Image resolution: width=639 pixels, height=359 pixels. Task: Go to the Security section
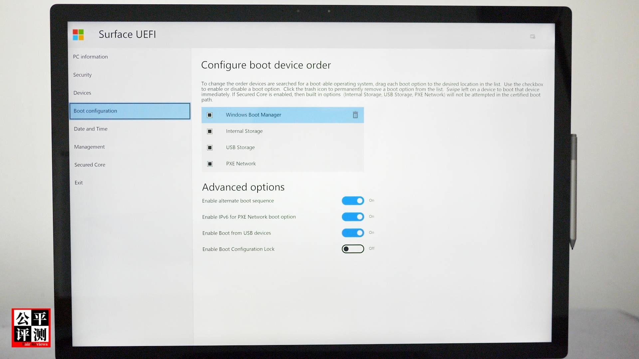tap(82, 75)
